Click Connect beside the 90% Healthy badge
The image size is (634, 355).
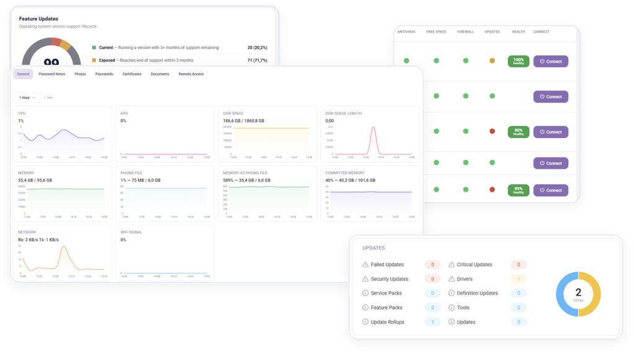[550, 132]
